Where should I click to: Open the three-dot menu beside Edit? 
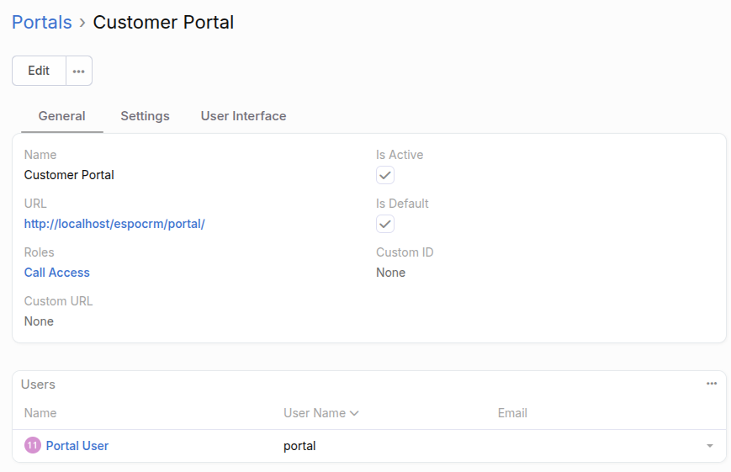coord(79,71)
